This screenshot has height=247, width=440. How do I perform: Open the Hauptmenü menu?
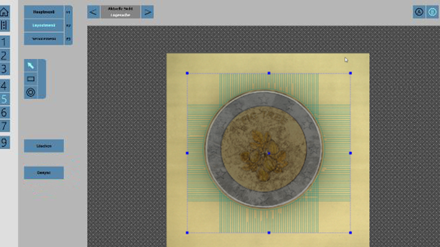44,12
